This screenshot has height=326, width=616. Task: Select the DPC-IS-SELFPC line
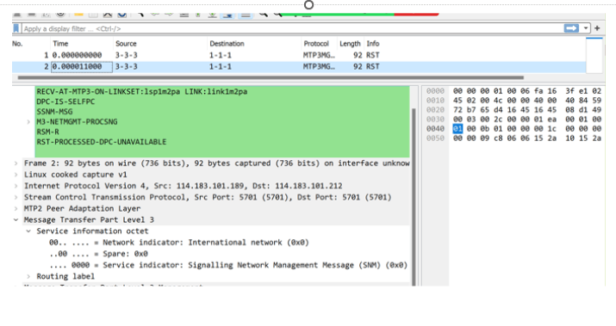click(65, 102)
